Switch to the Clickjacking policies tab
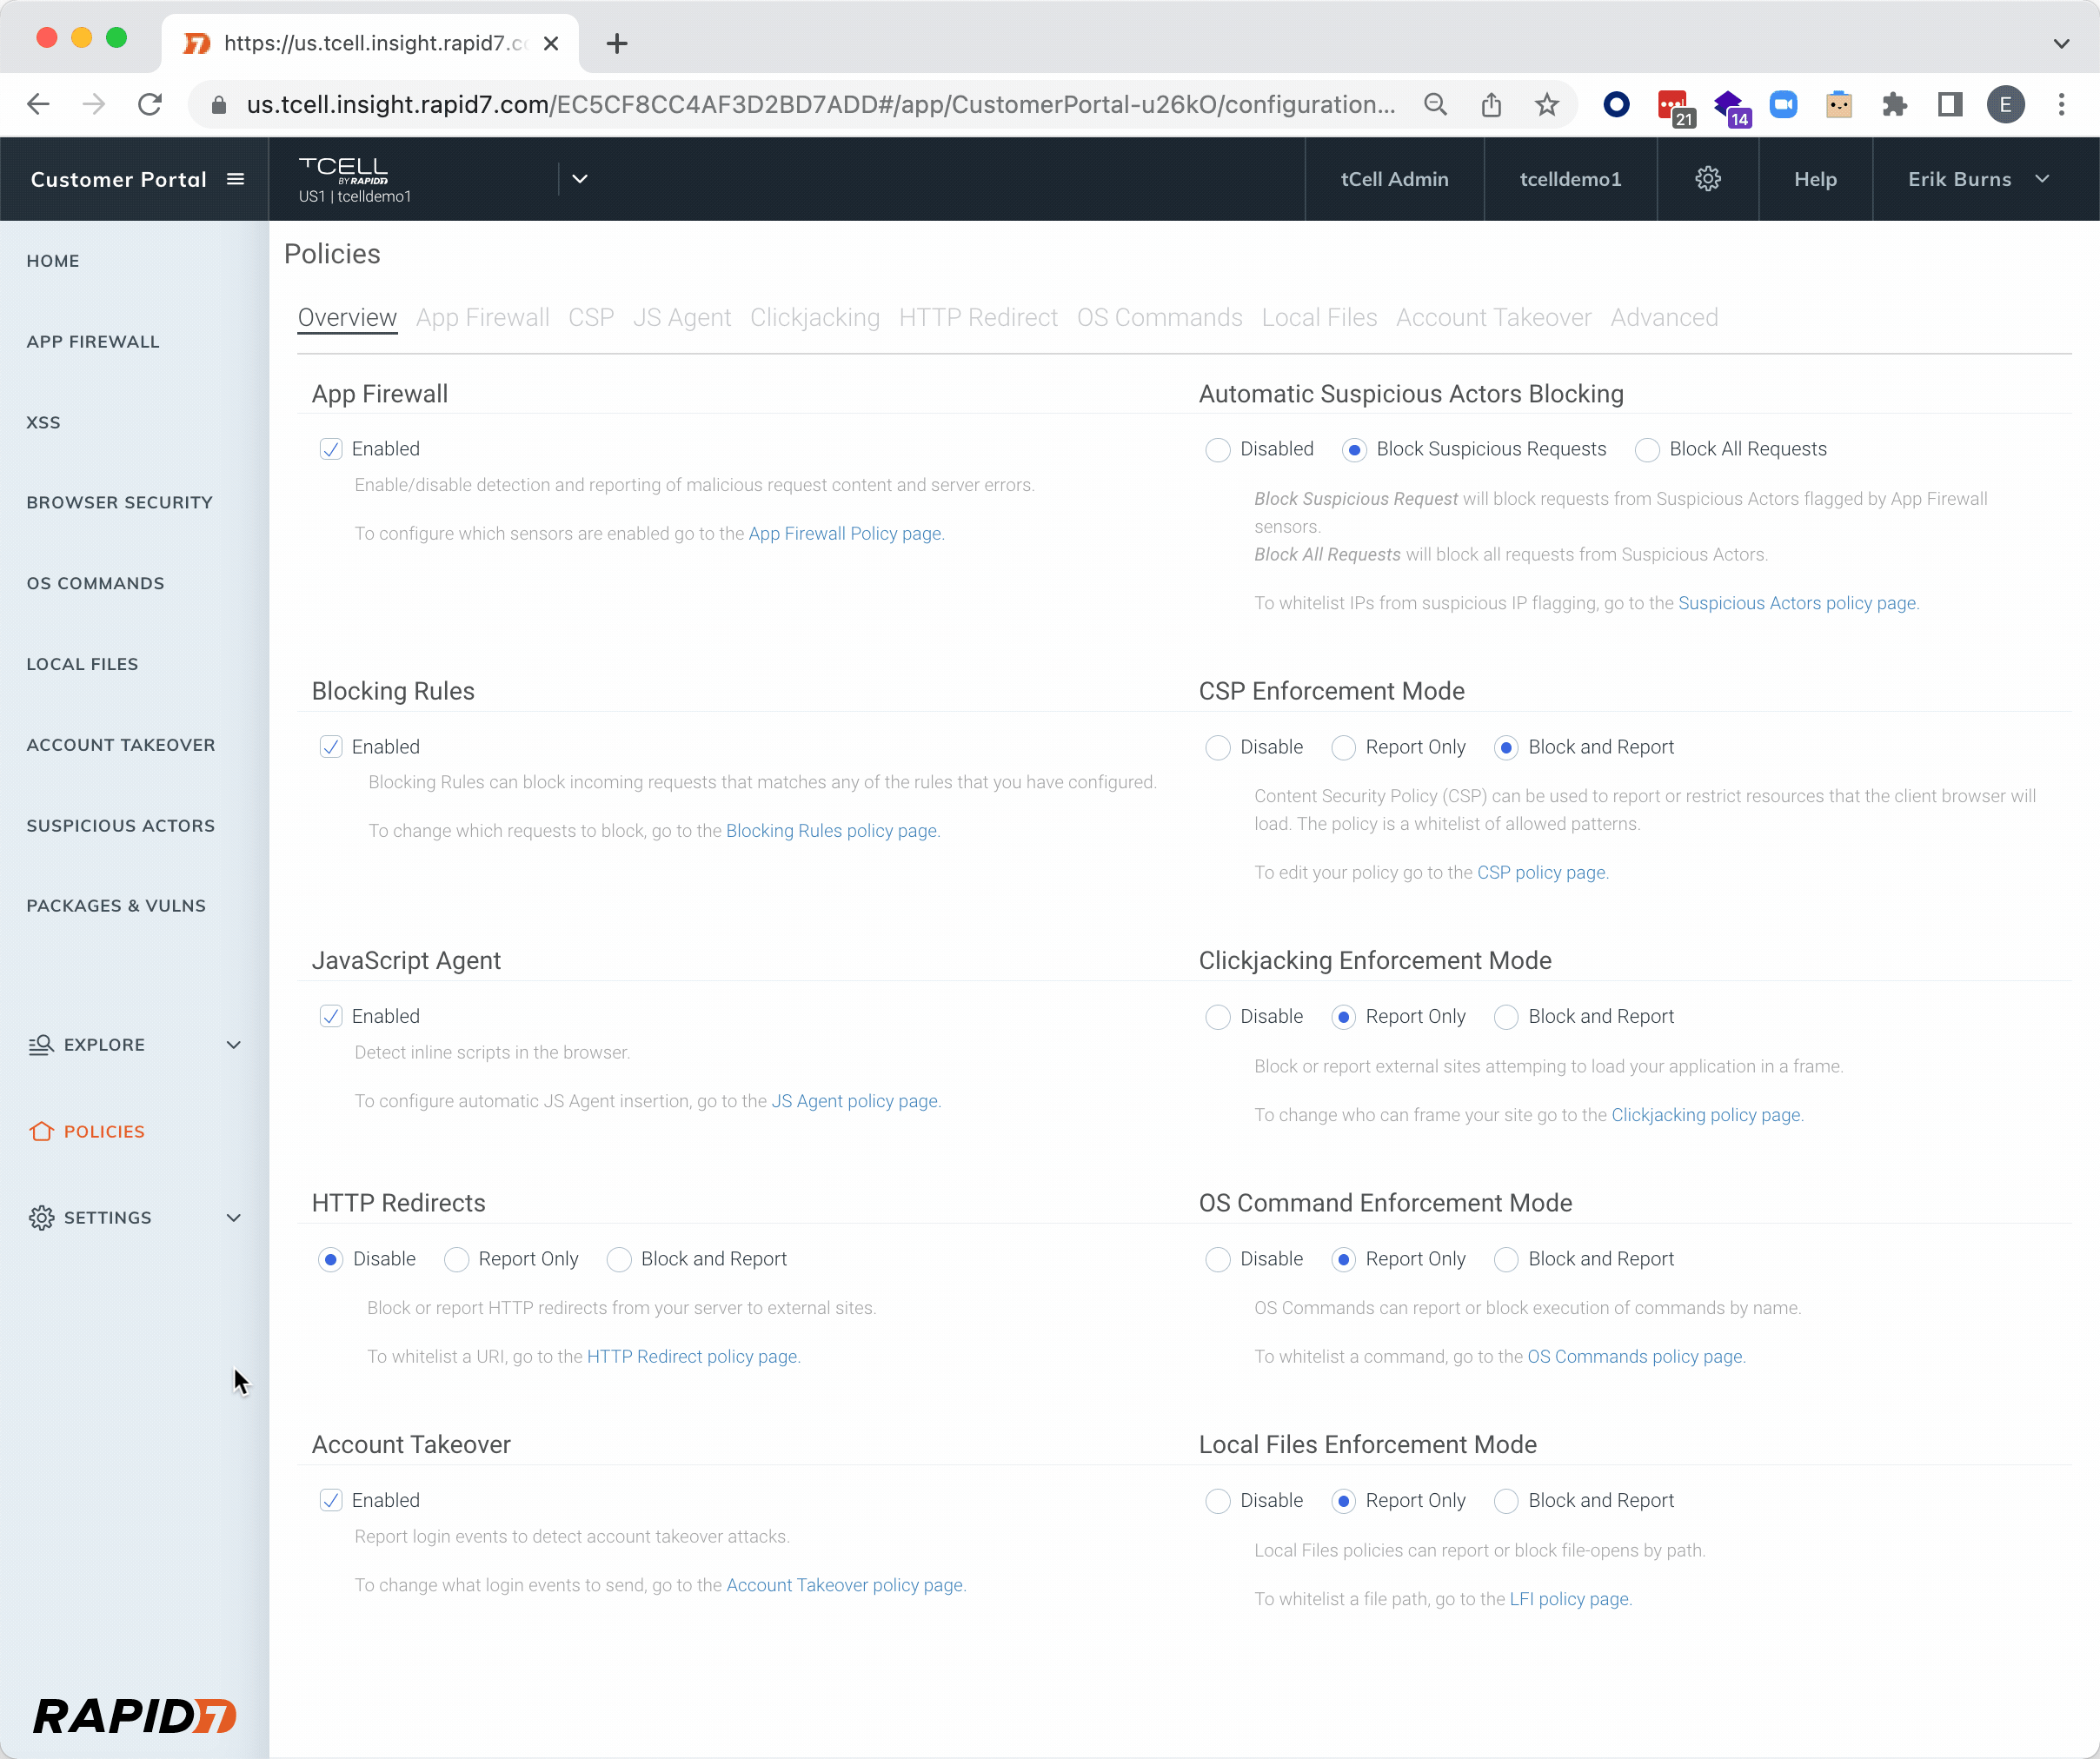 814,318
